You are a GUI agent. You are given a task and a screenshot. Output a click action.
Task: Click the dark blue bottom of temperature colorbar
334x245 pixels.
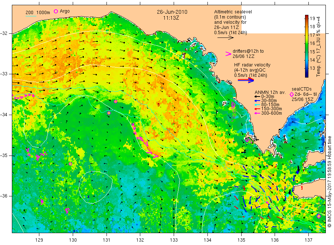[307, 75]
